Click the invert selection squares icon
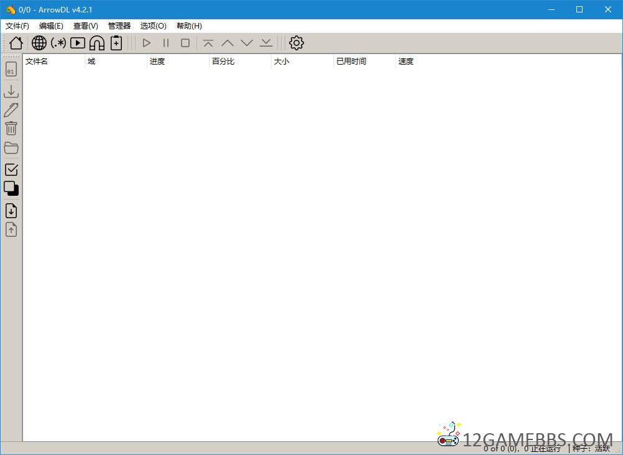This screenshot has height=455, width=623. click(11, 188)
